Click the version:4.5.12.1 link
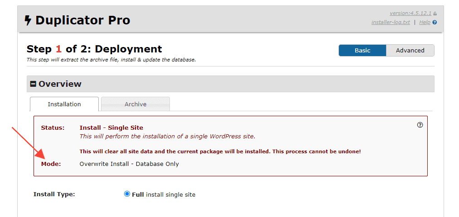459x217 pixels. tap(411, 14)
